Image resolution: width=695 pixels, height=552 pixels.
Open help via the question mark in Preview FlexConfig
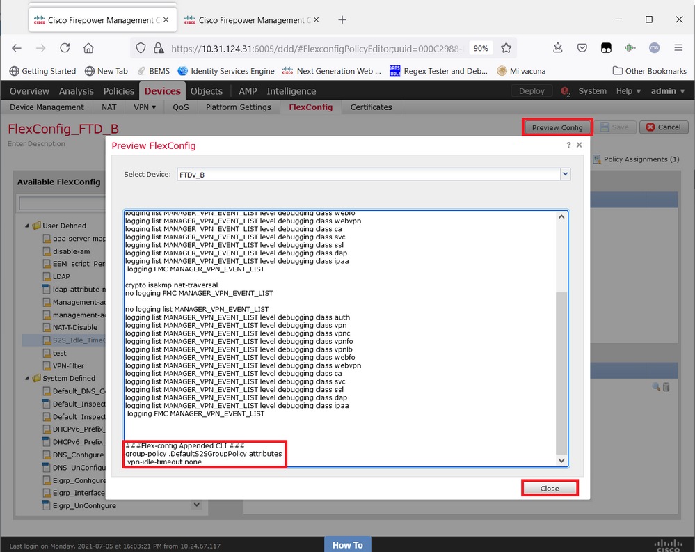pos(569,145)
